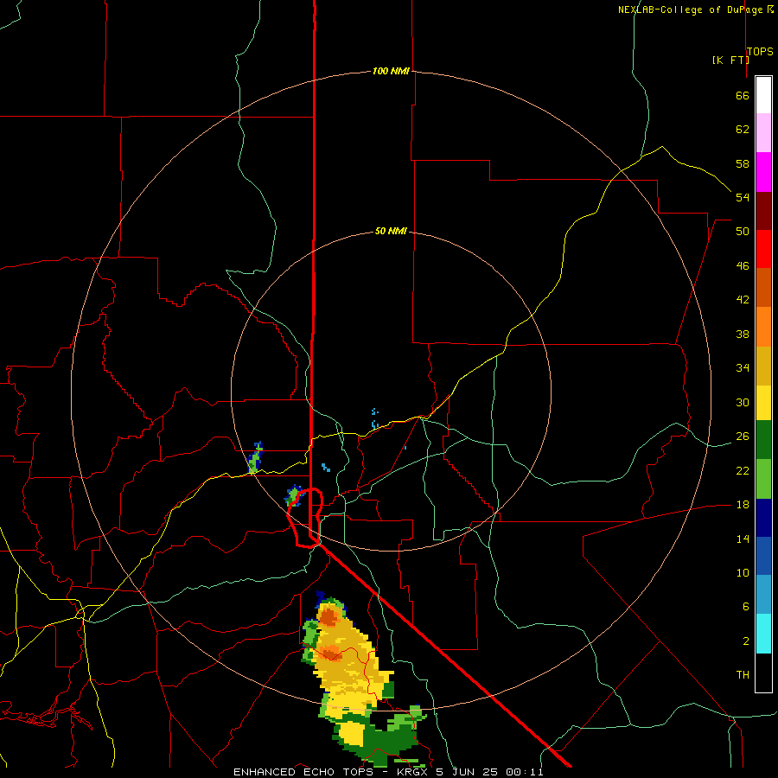778x778 pixels.
Task: Click the K FT units label
Action: click(x=730, y=60)
